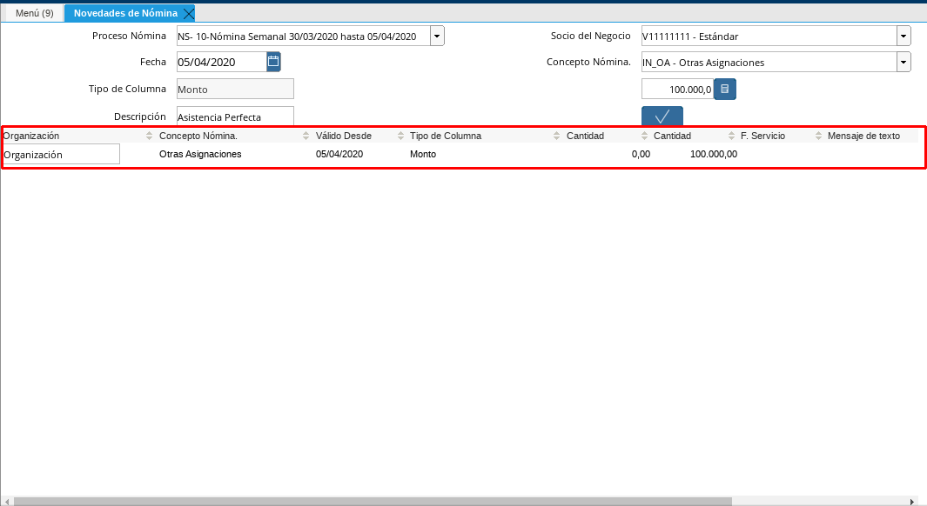Viewport: 927px width, 506px height.
Task: Expand the Socio del Negocio dropdown
Action: tap(903, 36)
